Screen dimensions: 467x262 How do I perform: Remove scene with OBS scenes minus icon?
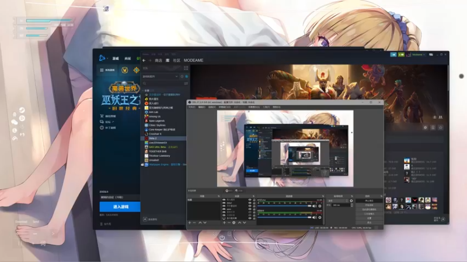click(x=194, y=223)
